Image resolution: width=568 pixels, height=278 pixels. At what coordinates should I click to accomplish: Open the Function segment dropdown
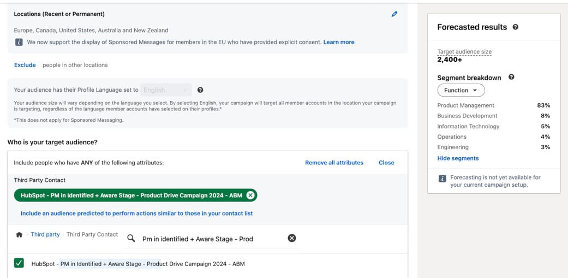[x=461, y=90]
